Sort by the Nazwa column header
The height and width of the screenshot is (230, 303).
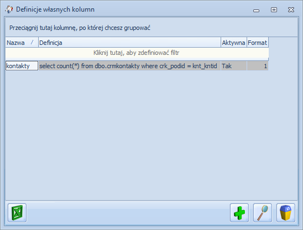[x=22, y=43]
